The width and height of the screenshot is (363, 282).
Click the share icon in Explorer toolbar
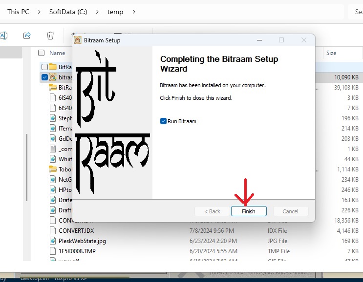[x=27, y=36]
